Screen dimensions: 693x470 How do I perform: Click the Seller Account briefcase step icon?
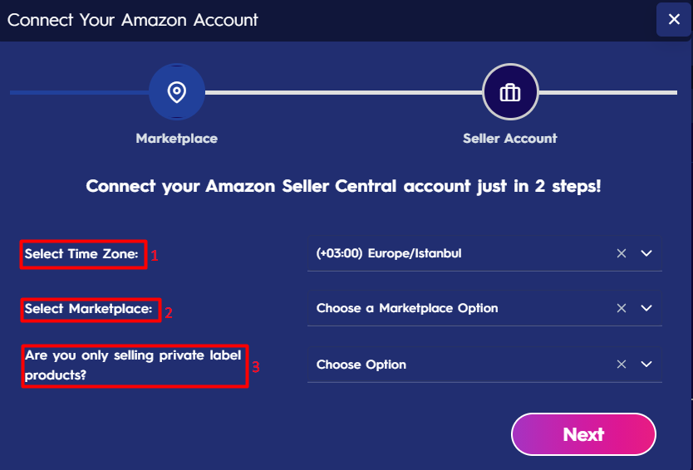(x=510, y=92)
